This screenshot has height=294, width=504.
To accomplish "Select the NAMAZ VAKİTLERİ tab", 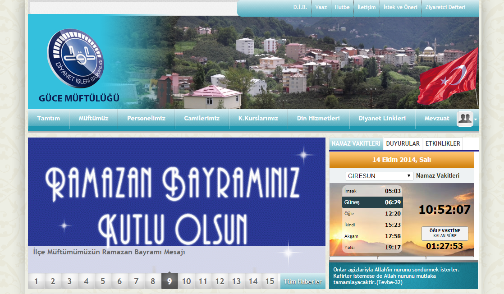I will 356,144.
